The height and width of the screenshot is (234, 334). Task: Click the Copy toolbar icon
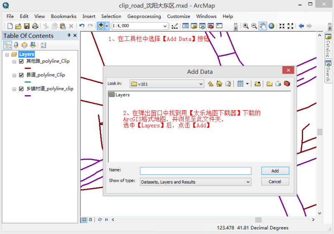pos(55,26)
